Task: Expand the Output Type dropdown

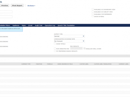Action: (69, 36)
